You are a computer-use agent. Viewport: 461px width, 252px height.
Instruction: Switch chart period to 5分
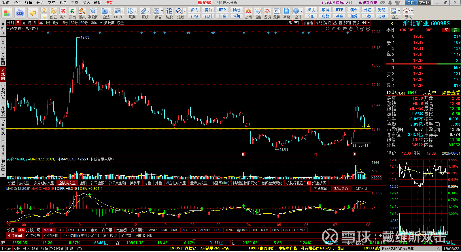[55, 23]
